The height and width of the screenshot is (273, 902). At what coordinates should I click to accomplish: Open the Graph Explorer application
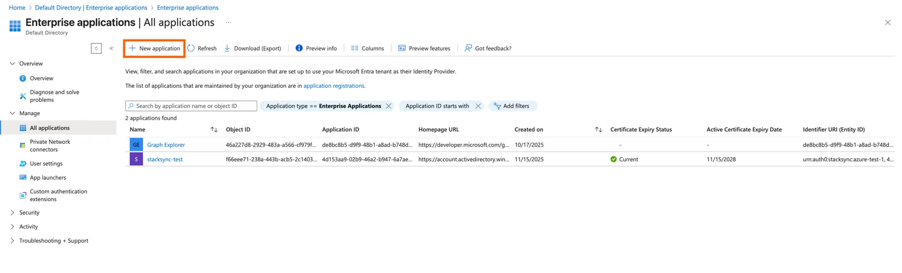tap(166, 145)
